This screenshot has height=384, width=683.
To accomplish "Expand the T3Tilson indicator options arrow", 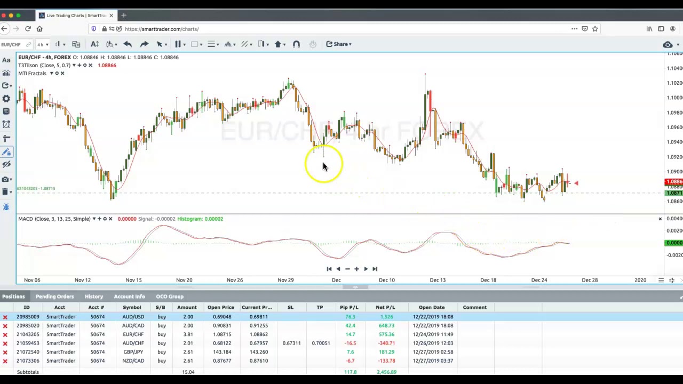I will click(x=74, y=65).
